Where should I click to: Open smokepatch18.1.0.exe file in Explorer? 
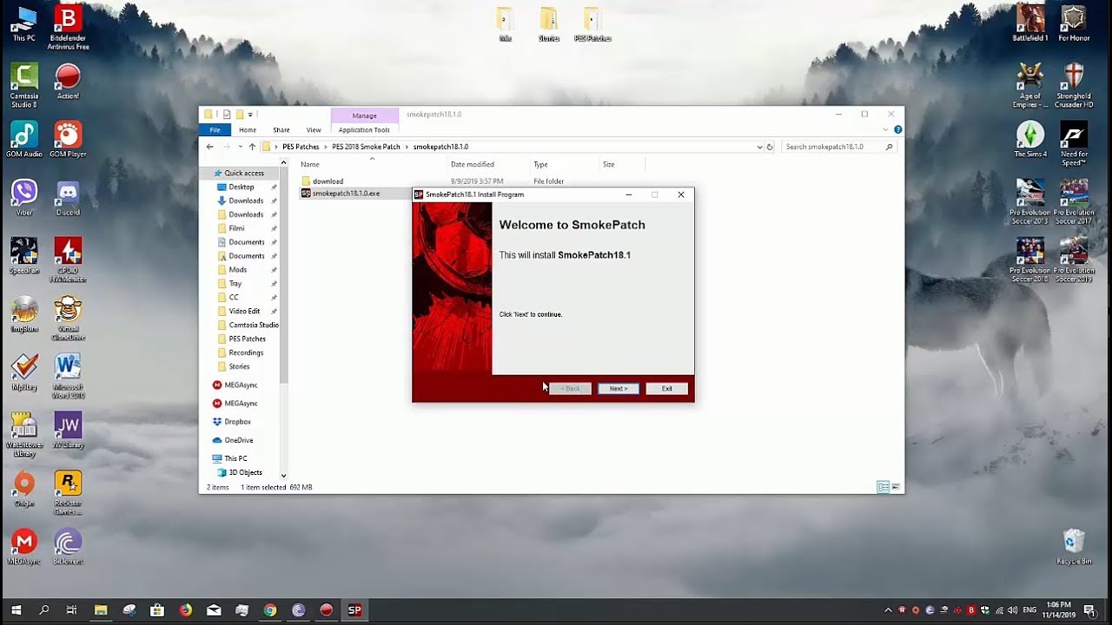coord(346,194)
